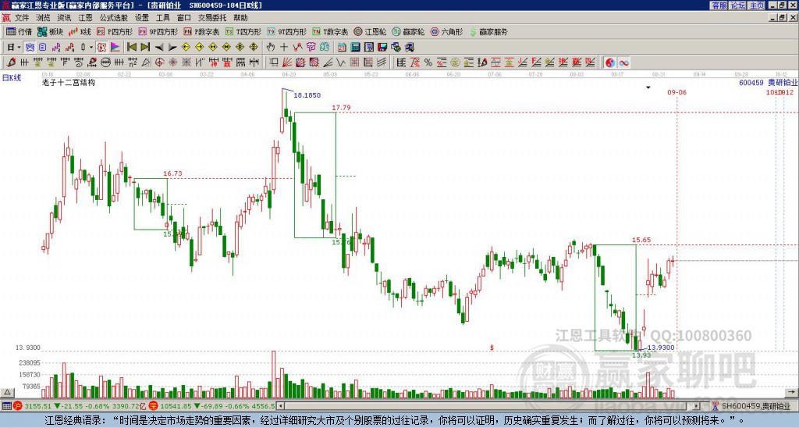This screenshot has width=799, height=428.
Task: Open the 板块 sectors view
Action: coord(51,31)
